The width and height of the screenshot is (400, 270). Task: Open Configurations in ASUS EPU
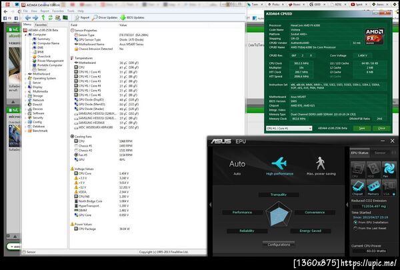279,245
